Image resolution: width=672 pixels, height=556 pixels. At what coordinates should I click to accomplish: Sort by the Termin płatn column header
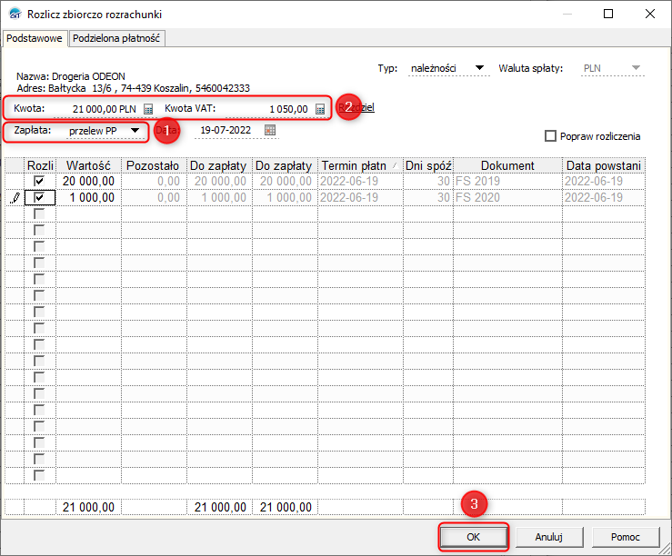tap(360, 165)
